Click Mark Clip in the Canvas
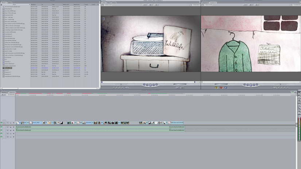This screenshot has height=169, width=301. coord(285,88)
